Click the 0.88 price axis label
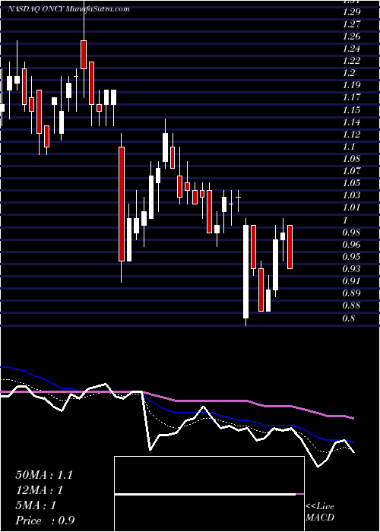The height and width of the screenshot is (532, 380). click(x=351, y=306)
